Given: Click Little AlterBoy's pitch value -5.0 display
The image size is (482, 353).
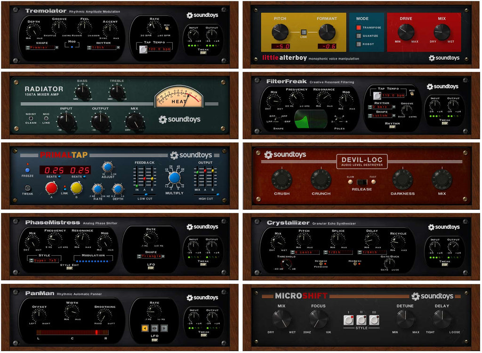Looking at the screenshot, I should point(281,47).
